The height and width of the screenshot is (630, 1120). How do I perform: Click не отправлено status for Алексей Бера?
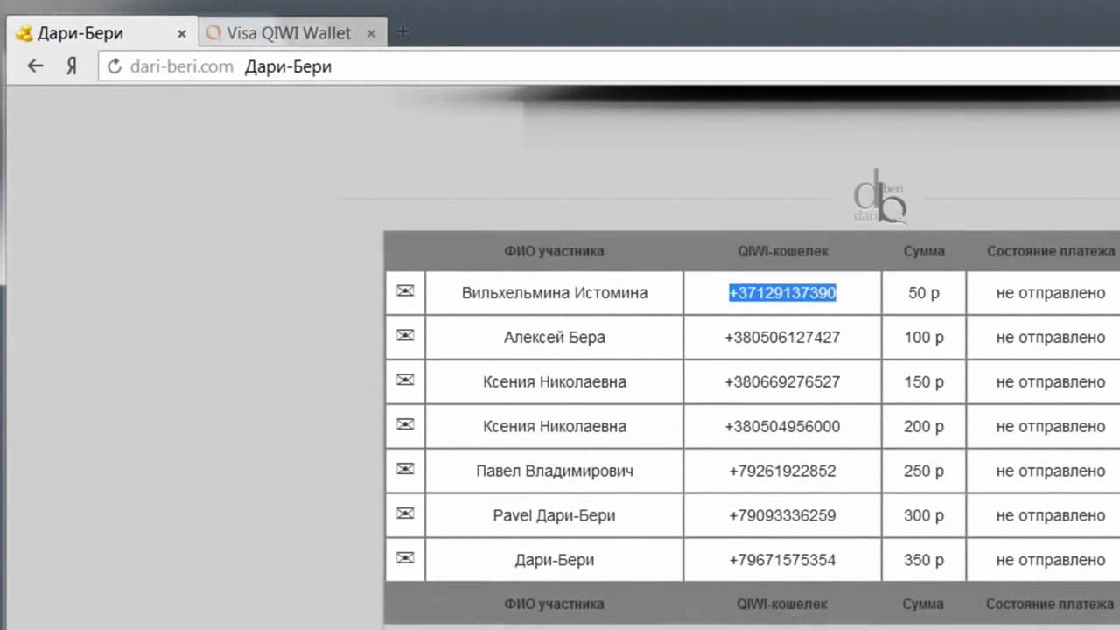click(x=1051, y=338)
